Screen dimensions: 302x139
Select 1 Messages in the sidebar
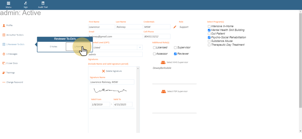click(12, 54)
